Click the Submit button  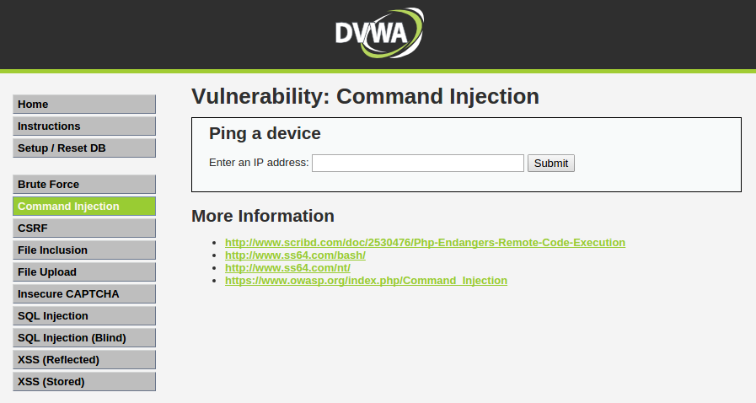click(551, 163)
